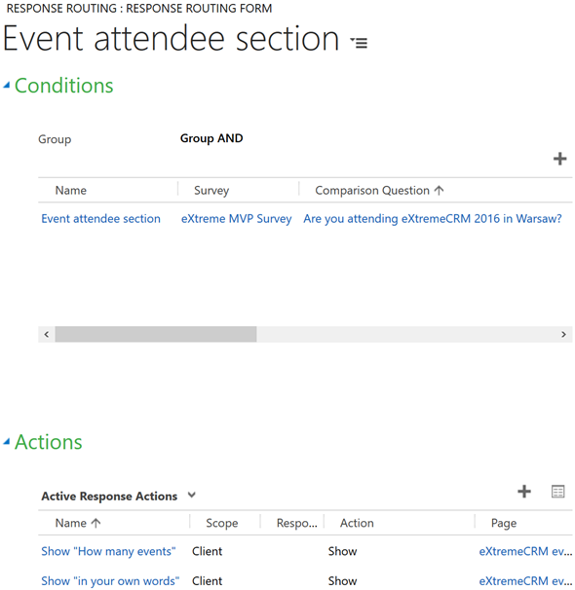Open the Show "in your own words" action
This screenshot has height=590, width=575.
coord(110,581)
